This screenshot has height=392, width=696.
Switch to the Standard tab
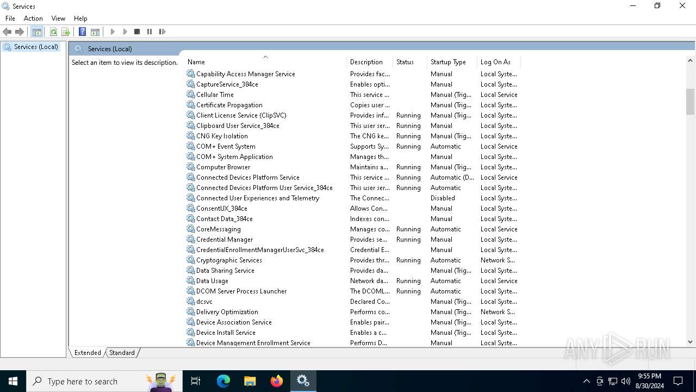pos(122,353)
